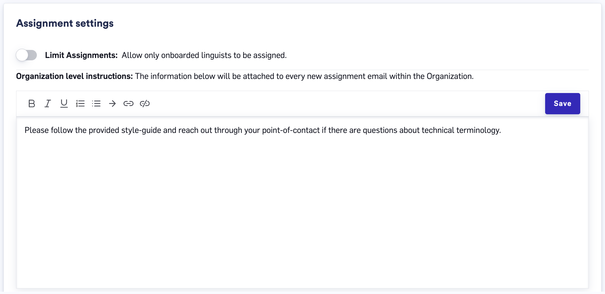The width and height of the screenshot is (605, 294).
Task: Click the "Organization level instructions:" label
Action: 74,76
